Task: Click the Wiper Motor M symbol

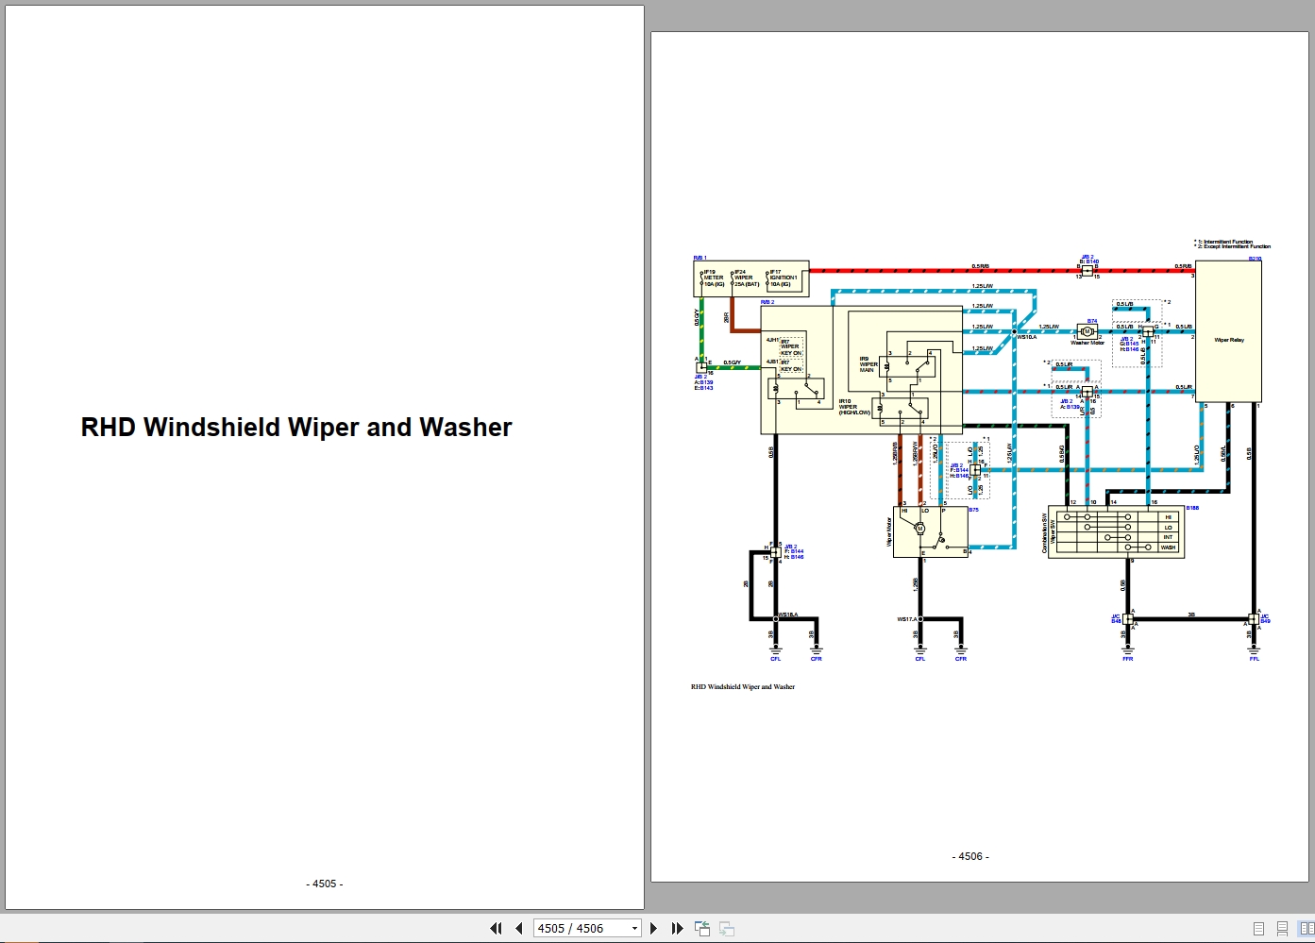Action: (919, 529)
